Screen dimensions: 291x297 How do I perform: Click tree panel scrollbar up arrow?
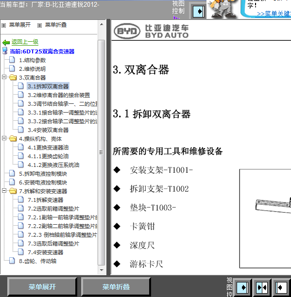click(102, 24)
